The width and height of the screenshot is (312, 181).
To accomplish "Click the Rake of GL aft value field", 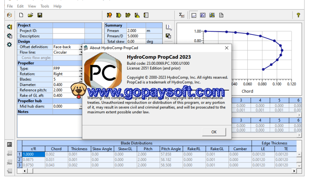I will tap(67, 95).
